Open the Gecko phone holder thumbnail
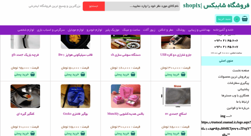Image resolution: width=251 pixels, height=136 pixels. coord(75,96)
